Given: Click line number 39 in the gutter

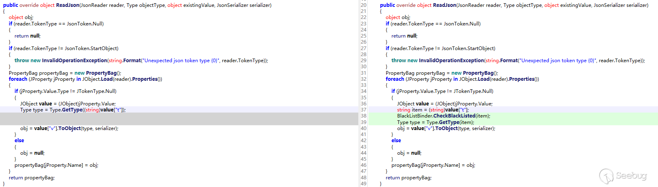Looking at the screenshot, I should click(363, 122).
